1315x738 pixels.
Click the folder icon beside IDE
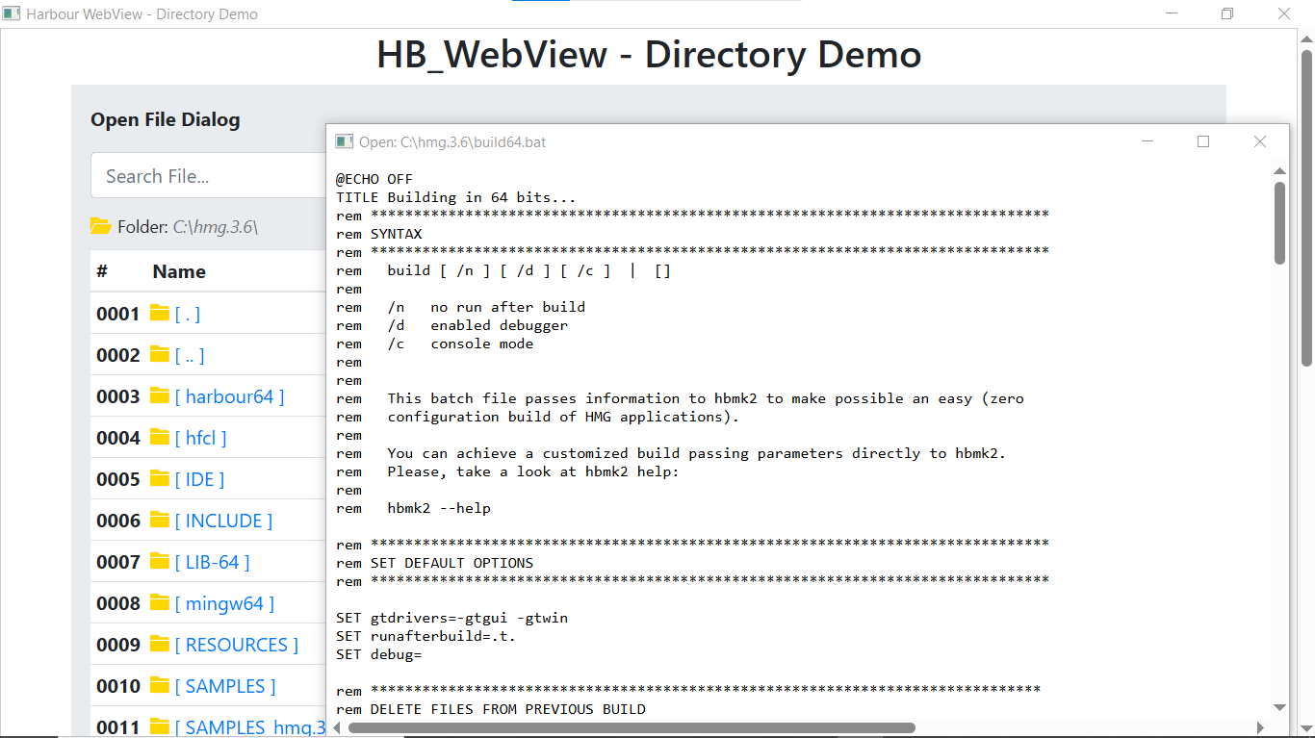(159, 478)
